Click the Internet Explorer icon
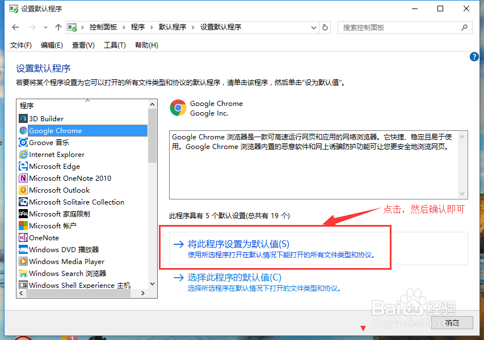This screenshot has height=340, width=484. pos(23,155)
